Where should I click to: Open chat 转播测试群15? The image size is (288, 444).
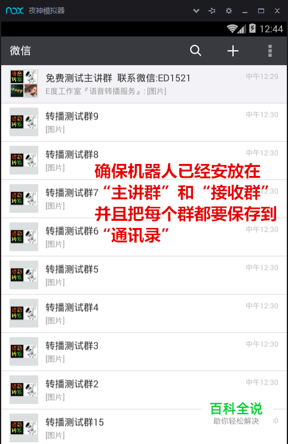tap(144, 427)
